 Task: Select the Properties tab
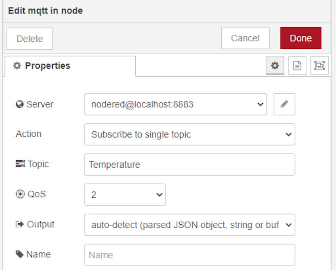pyautogui.click(x=70, y=66)
